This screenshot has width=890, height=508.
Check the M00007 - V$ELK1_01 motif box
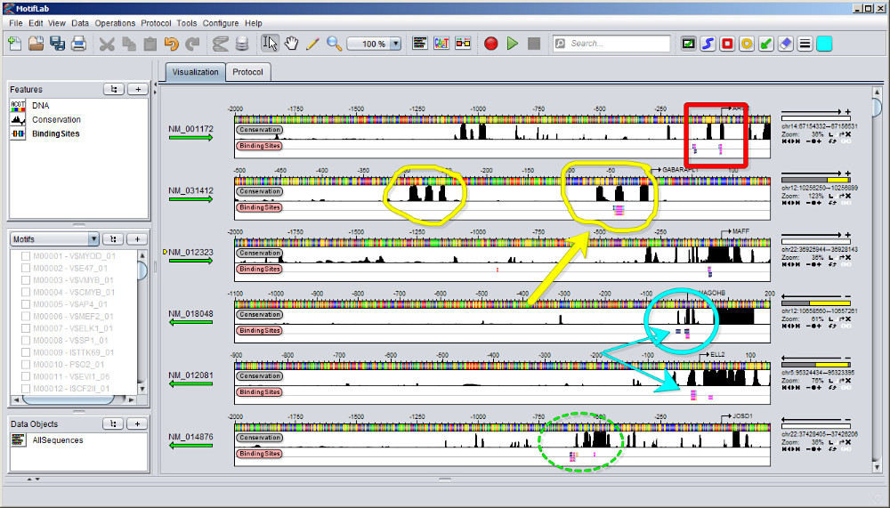coord(26,328)
